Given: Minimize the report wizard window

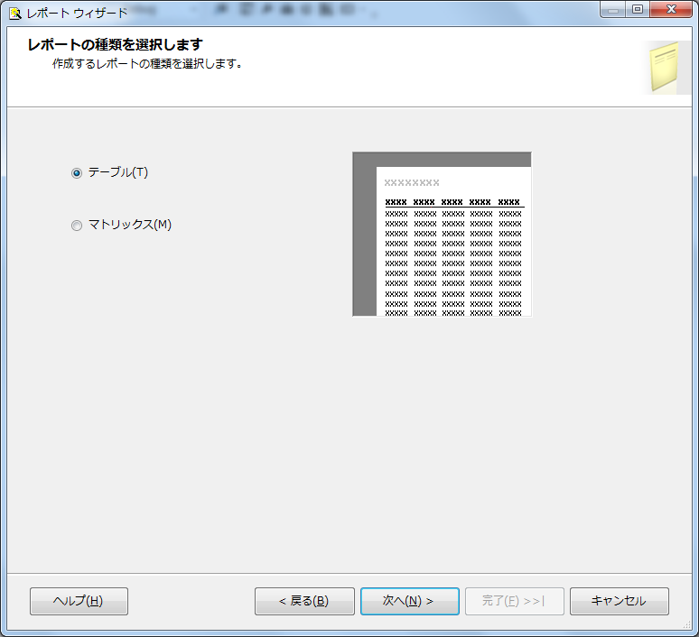Looking at the screenshot, I should 613,9.
